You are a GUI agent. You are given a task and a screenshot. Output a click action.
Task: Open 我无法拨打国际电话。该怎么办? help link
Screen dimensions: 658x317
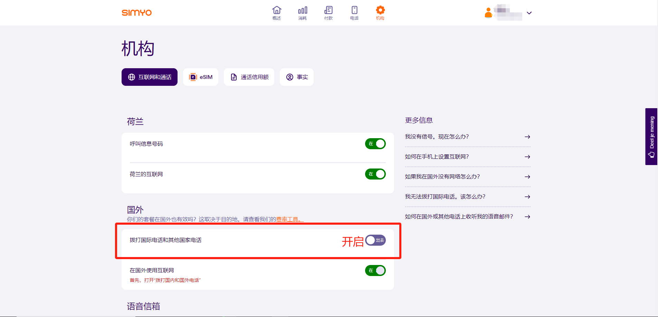pos(445,197)
